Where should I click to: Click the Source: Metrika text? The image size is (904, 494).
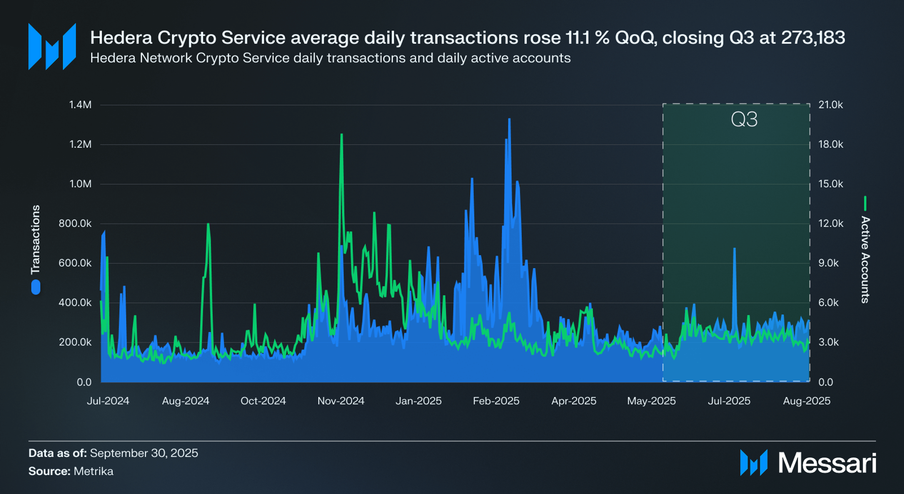click(71, 471)
